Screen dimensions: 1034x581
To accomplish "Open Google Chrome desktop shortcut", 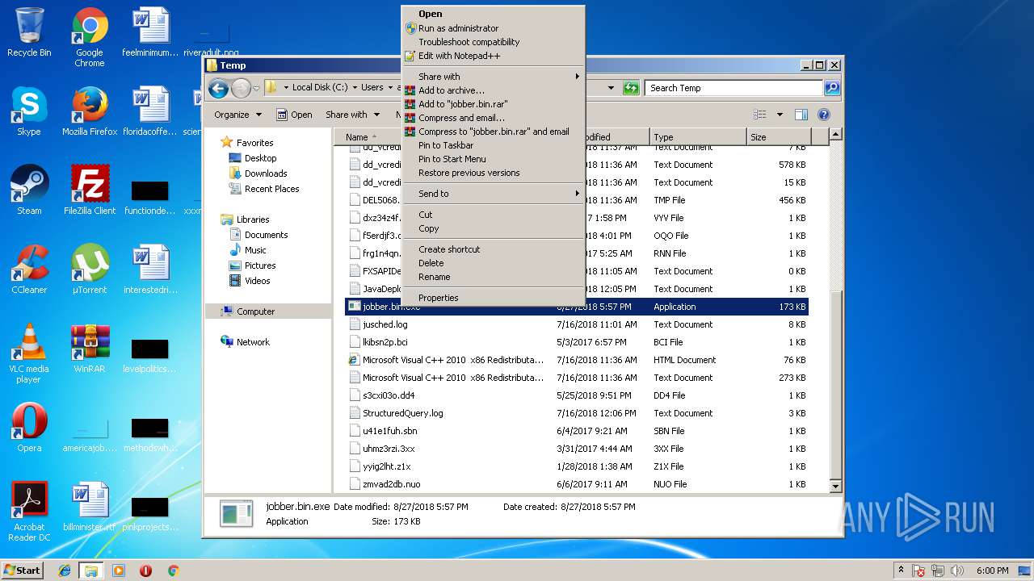I will 90,38.
